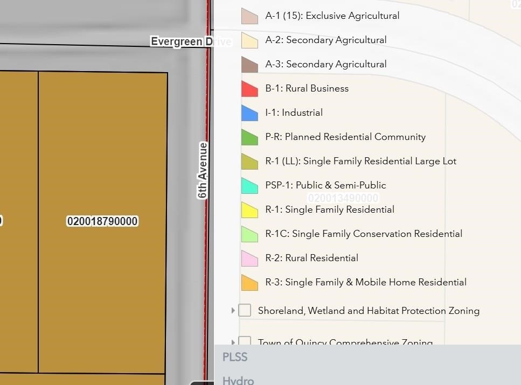
Task: Click the A-1 (15) Exclusive Agricultural legend swatch
Action: coord(249,16)
